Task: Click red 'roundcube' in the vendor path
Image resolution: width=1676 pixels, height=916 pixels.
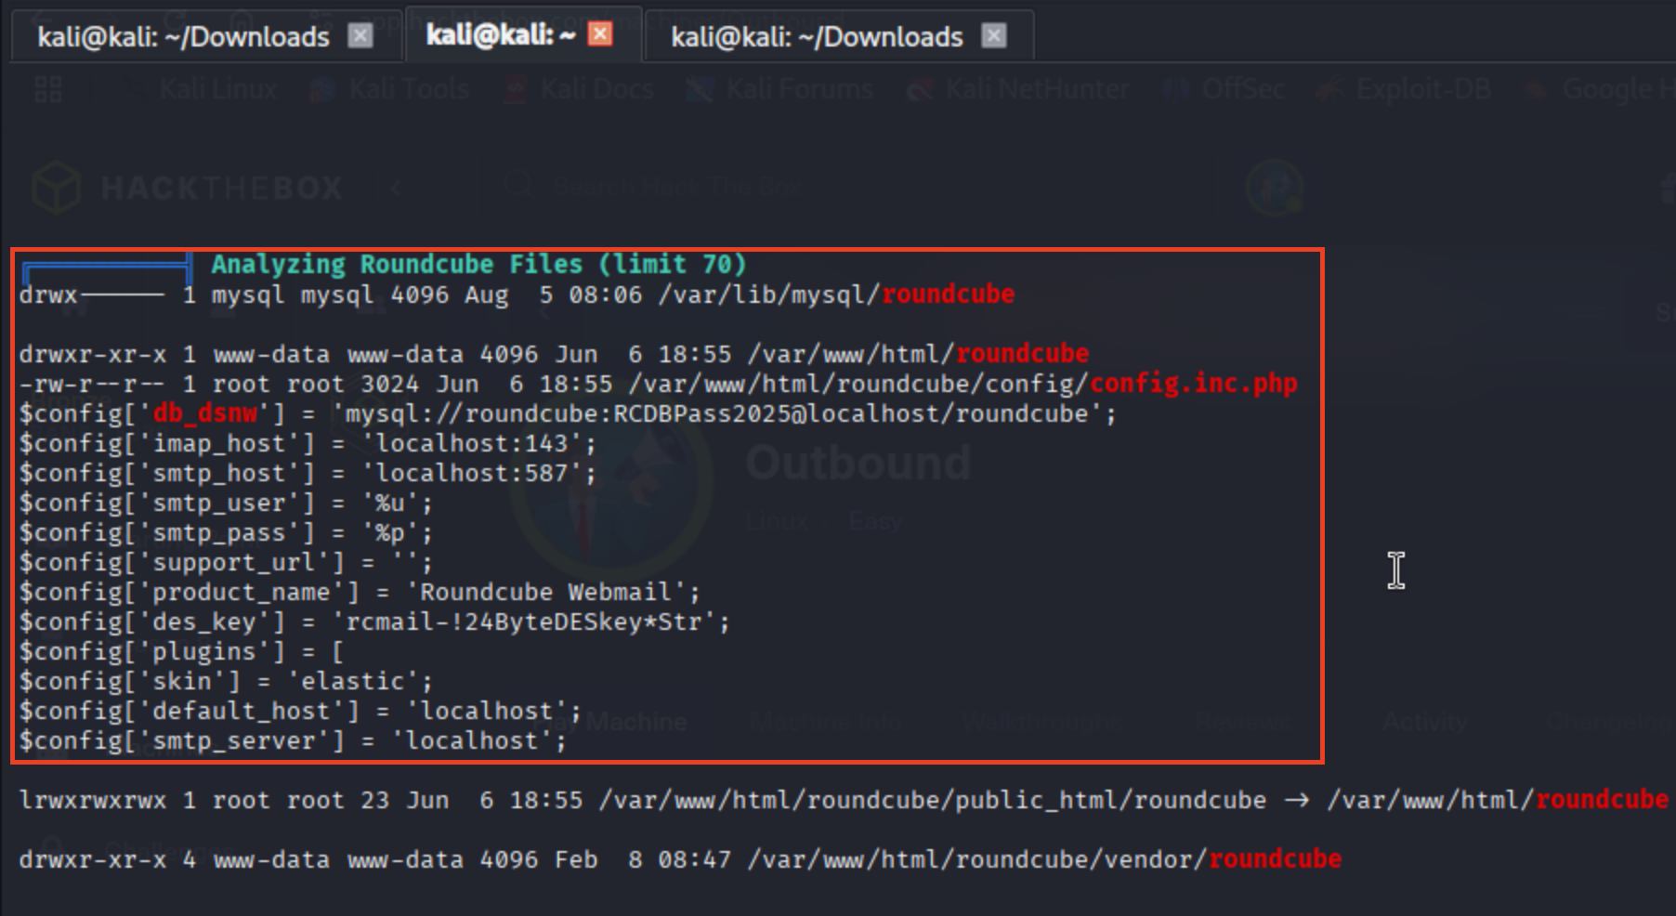Action: pos(1275,859)
